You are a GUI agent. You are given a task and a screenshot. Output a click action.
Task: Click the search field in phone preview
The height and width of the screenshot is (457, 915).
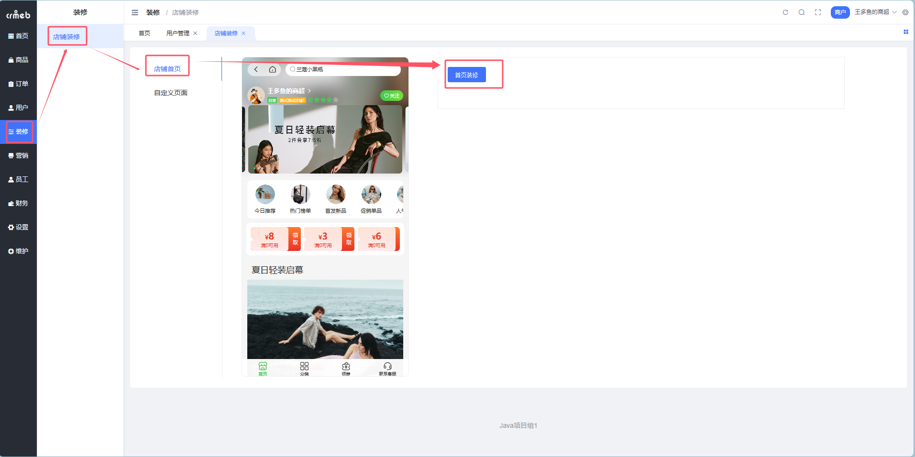point(344,69)
